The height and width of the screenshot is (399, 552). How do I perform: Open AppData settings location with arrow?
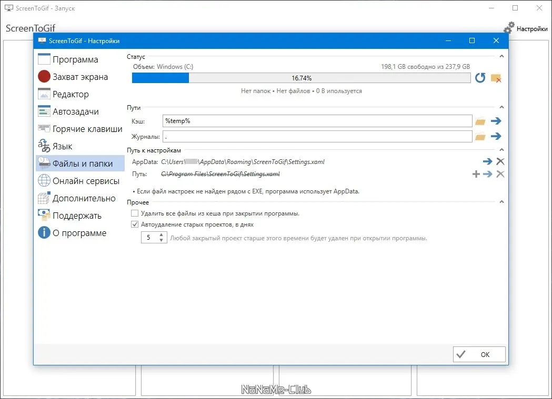pyautogui.click(x=488, y=161)
